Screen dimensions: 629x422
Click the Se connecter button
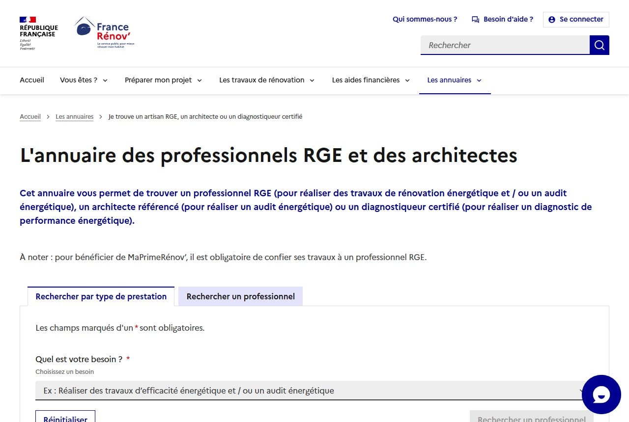tap(576, 19)
